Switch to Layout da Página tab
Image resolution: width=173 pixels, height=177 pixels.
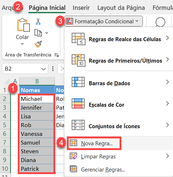click(121, 8)
